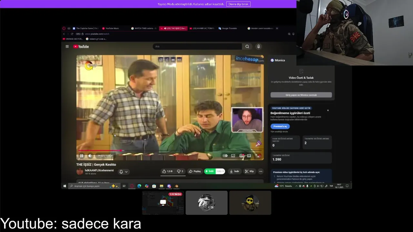Open the YouTube hamburger guide menu
The width and height of the screenshot is (413, 232).
pyautogui.click(x=67, y=46)
